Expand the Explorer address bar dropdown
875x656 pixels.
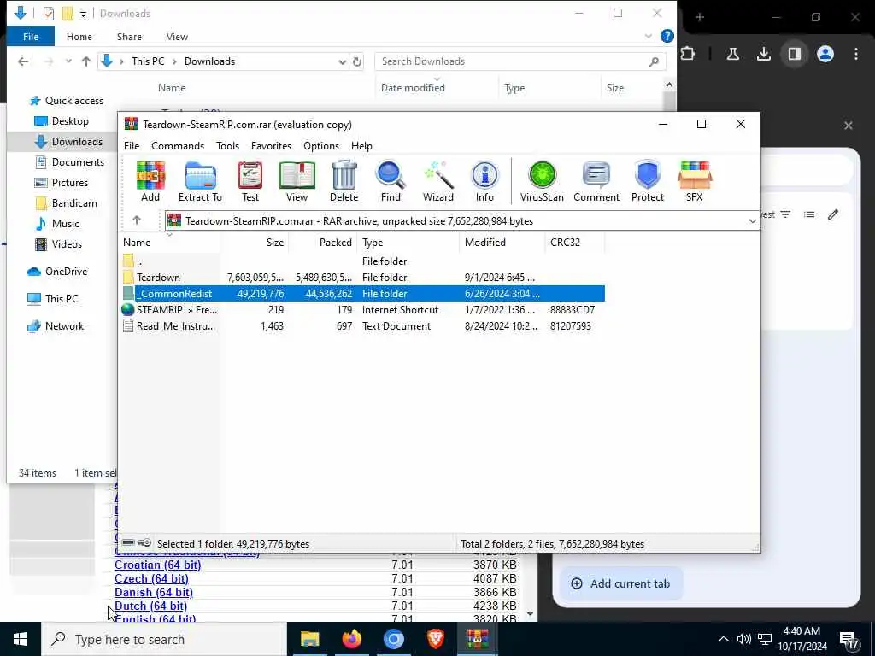pyautogui.click(x=342, y=61)
